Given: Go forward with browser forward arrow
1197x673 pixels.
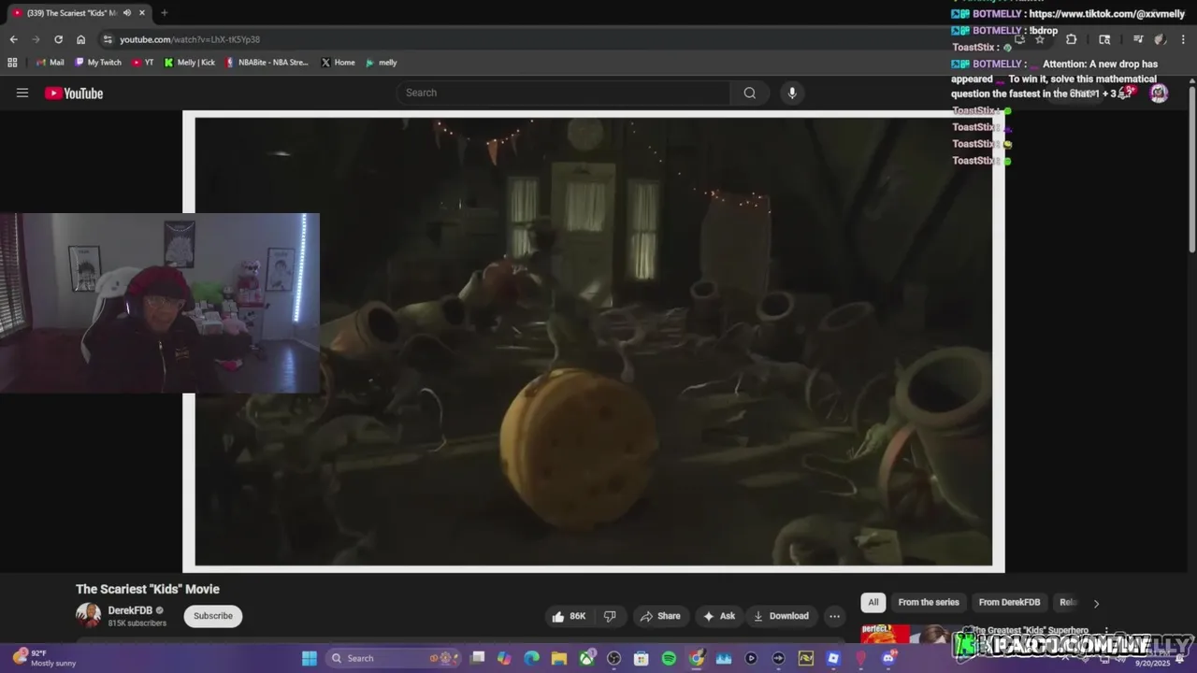Looking at the screenshot, I should coord(36,39).
